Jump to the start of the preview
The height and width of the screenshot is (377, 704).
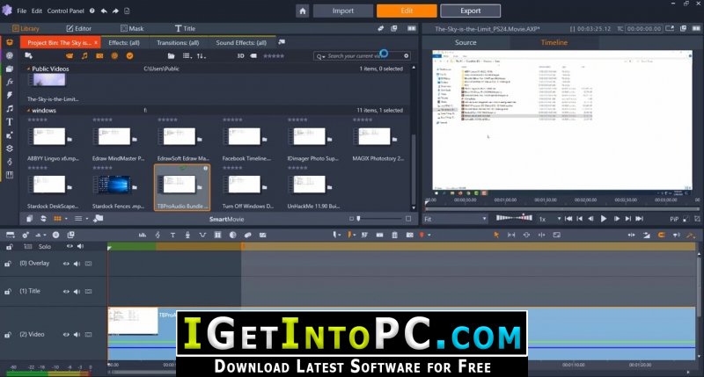(x=568, y=219)
